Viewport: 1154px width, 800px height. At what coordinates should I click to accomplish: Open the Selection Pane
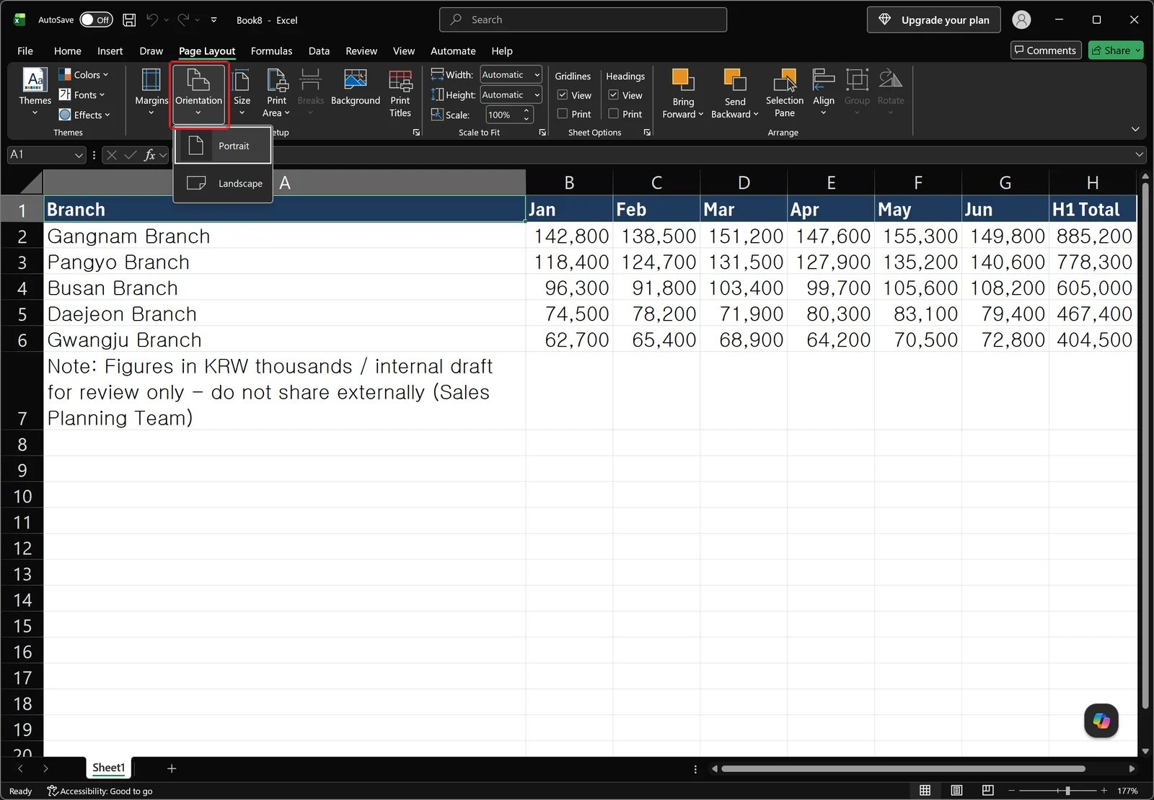[785, 92]
